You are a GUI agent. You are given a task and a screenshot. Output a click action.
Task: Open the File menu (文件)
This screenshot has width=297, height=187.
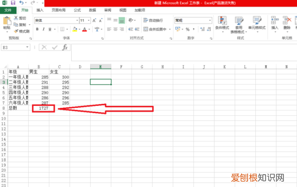click(8, 10)
